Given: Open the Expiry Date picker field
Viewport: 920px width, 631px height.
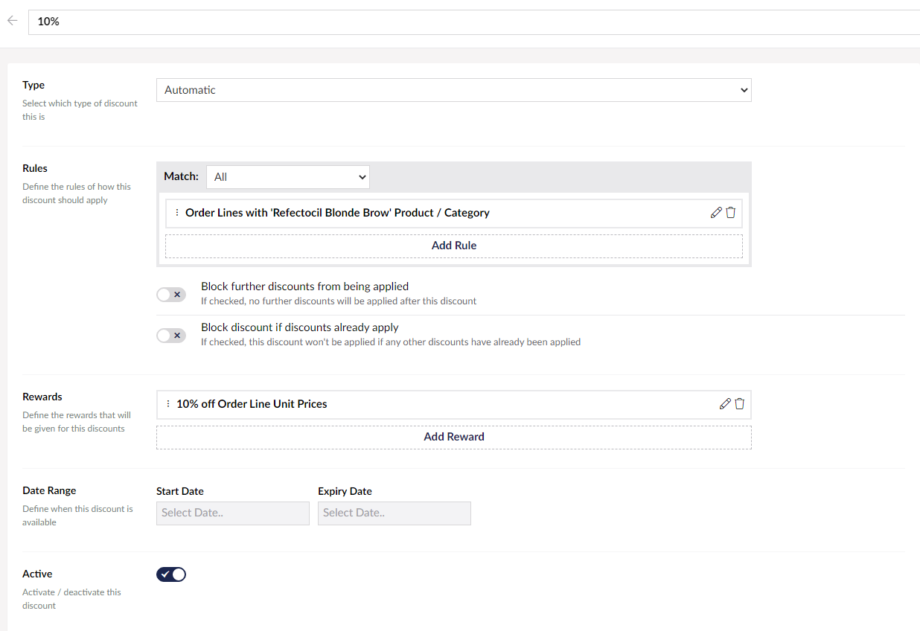Looking at the screenshot, I should tap(394, 513).
